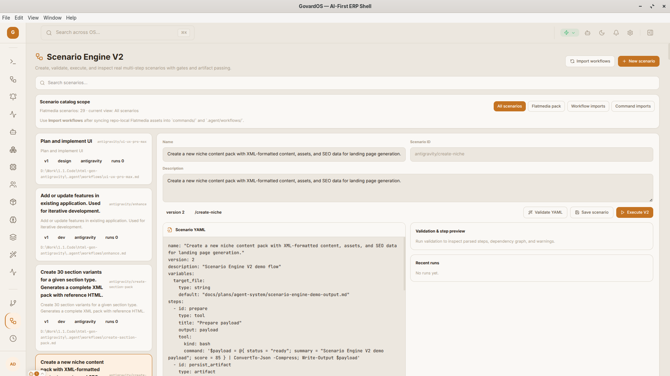Image resolution: width=670 pixels, height=376 pixels.
Task: Open the green lightning status dropdown
Action: pos(569,33)
